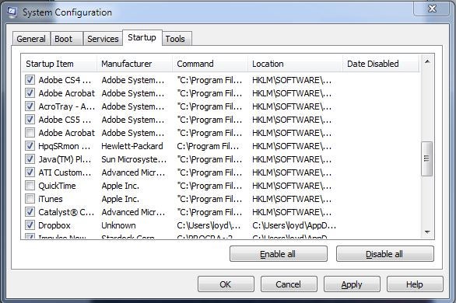Select the Hewlett-Packard manufacturer cell

pos(132,146)
